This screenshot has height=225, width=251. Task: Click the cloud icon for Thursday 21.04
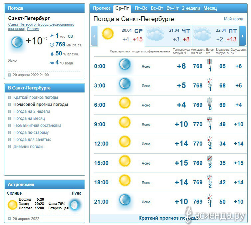click(x=155, y=34)
